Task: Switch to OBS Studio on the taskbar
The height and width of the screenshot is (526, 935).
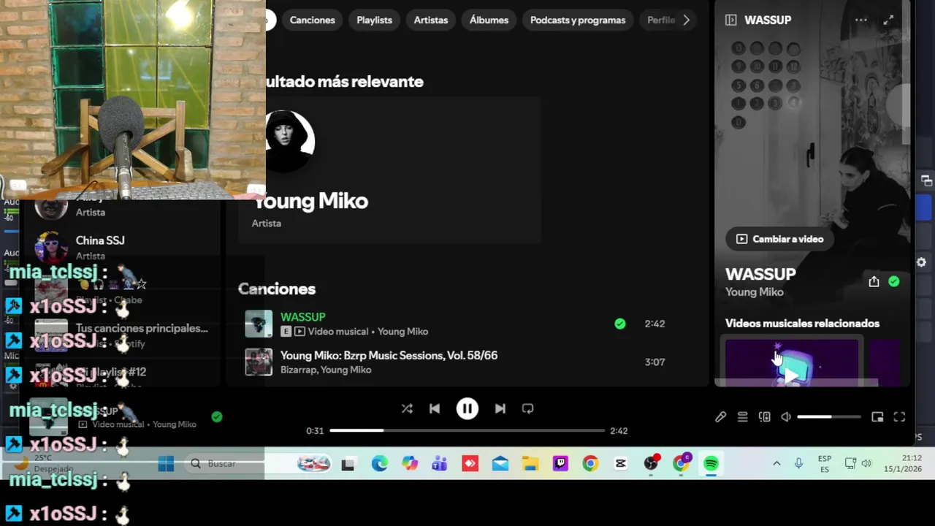Action: (651, 463)
